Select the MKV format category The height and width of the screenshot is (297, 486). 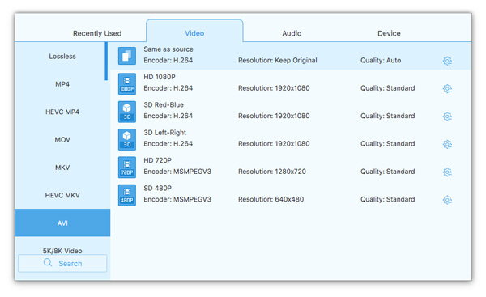[x=62, y=168]
